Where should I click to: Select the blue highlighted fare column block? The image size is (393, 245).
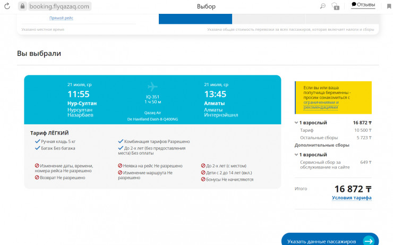195,19
